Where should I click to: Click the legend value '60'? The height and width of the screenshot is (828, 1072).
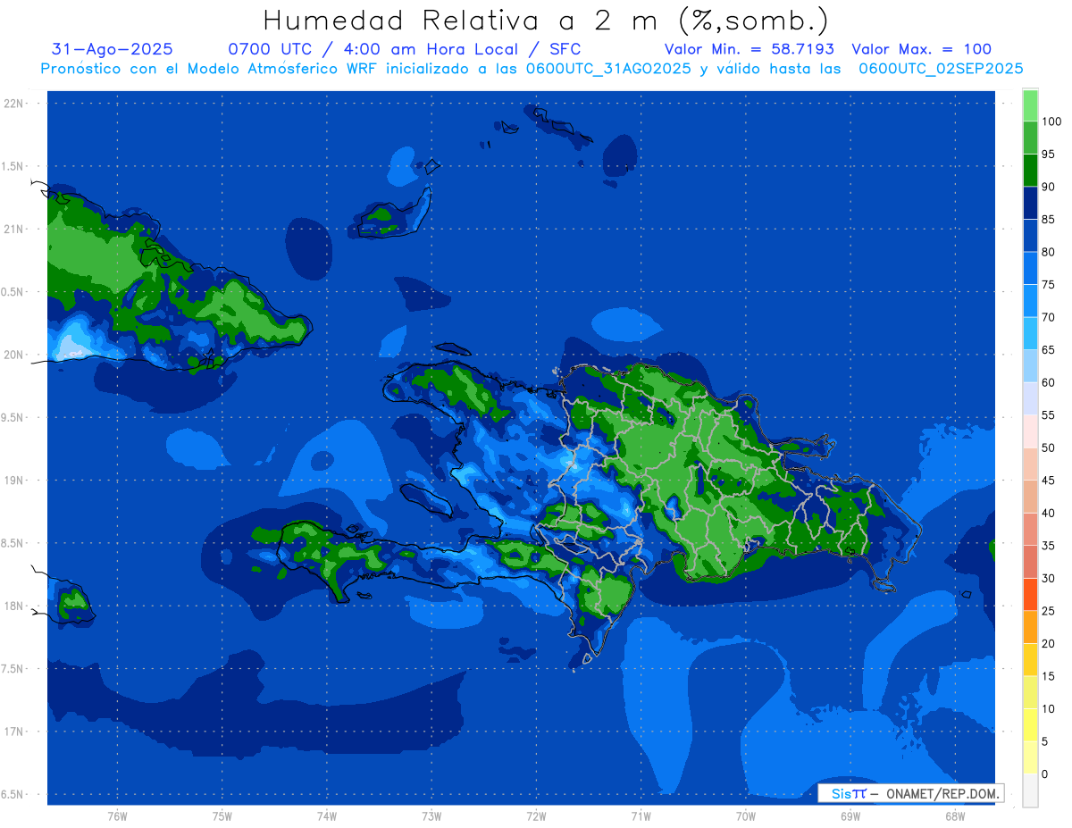point(1048,382)
